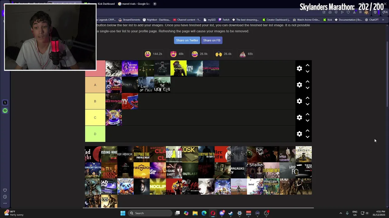Open settings gear for tier B row

[x=299, y=101]
